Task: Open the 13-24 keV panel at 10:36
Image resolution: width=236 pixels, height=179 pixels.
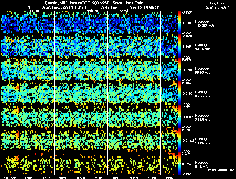Action: click(x=169, y=140)
